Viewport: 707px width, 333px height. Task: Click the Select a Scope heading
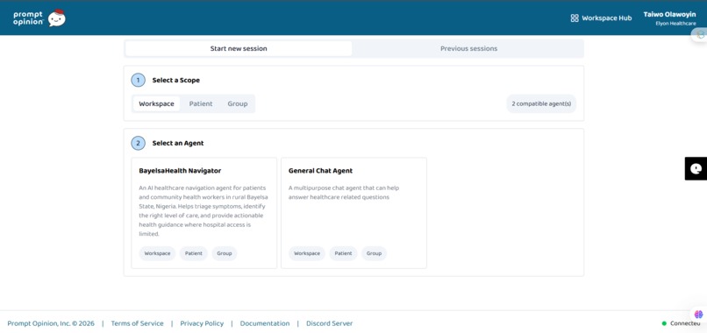pyautogui.click(x=175, y=81)
